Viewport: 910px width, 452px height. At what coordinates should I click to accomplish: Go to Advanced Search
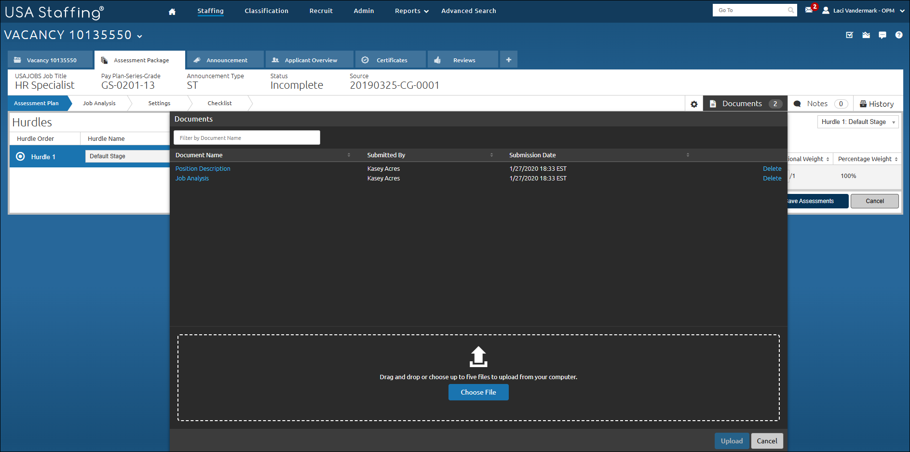pos(469,11)
